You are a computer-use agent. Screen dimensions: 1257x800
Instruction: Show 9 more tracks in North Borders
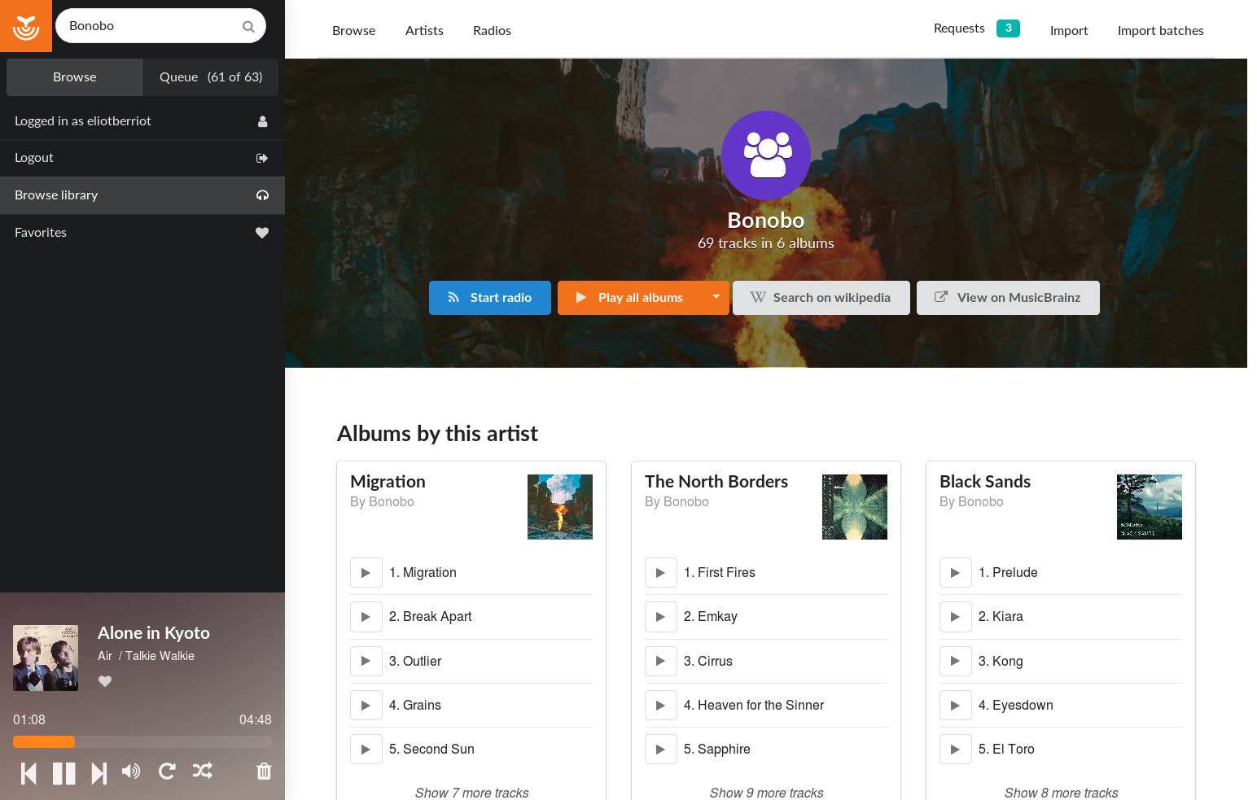click(767, 793)
